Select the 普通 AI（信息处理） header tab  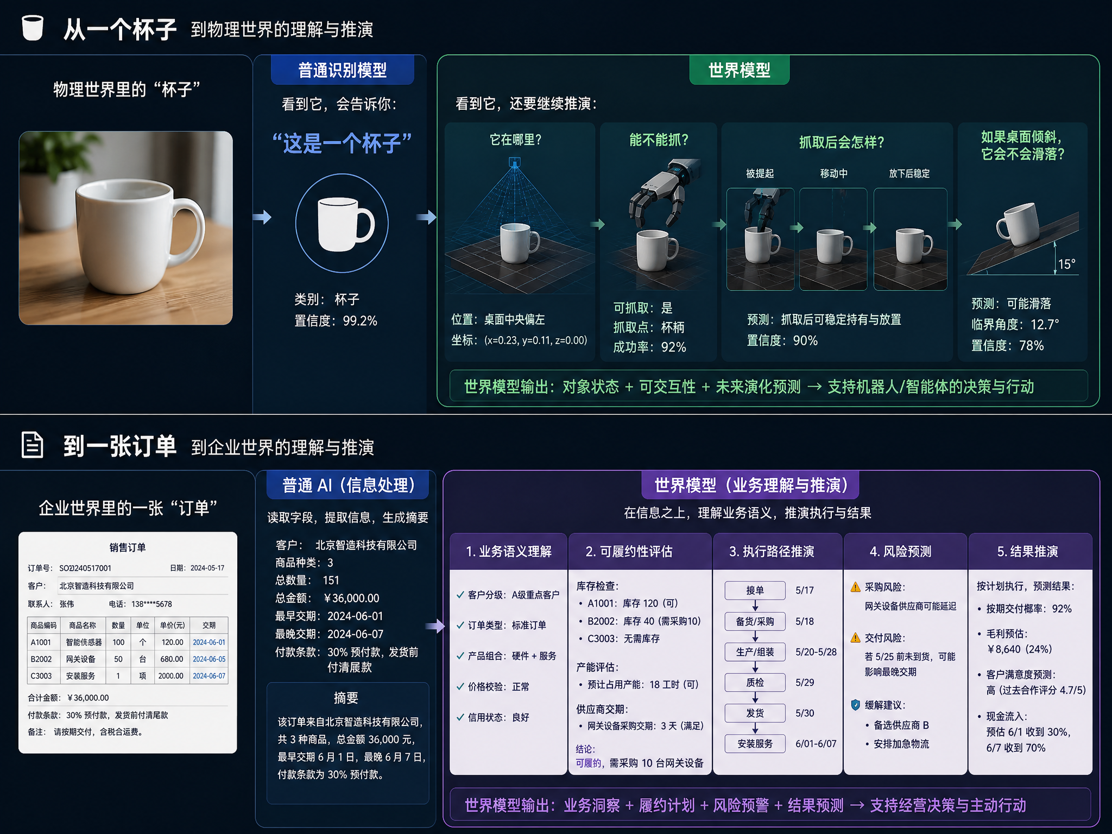click(x=348, y=485)
